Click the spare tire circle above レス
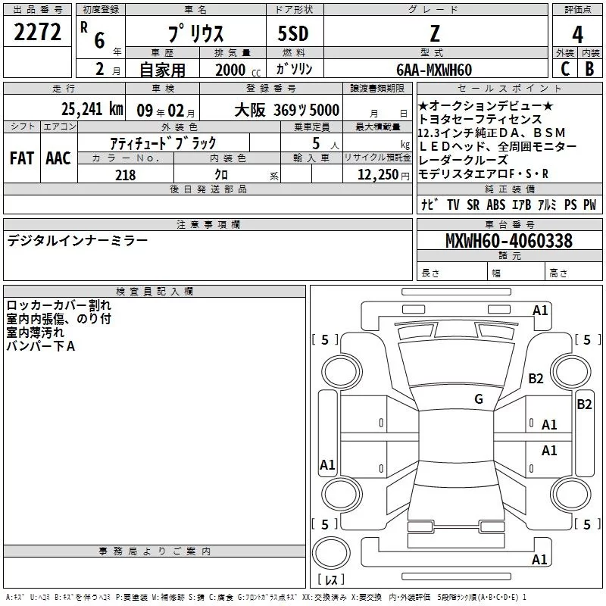 point(331,552)
